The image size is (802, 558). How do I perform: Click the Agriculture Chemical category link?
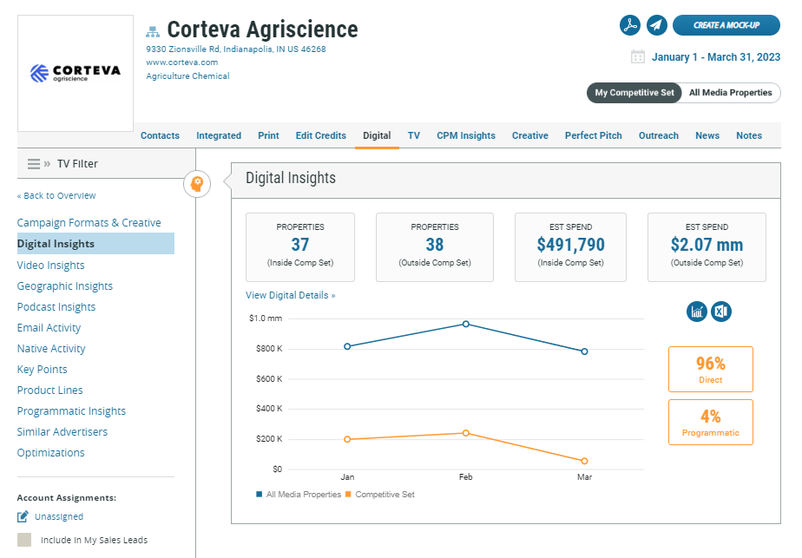click(x=187, y=75)
